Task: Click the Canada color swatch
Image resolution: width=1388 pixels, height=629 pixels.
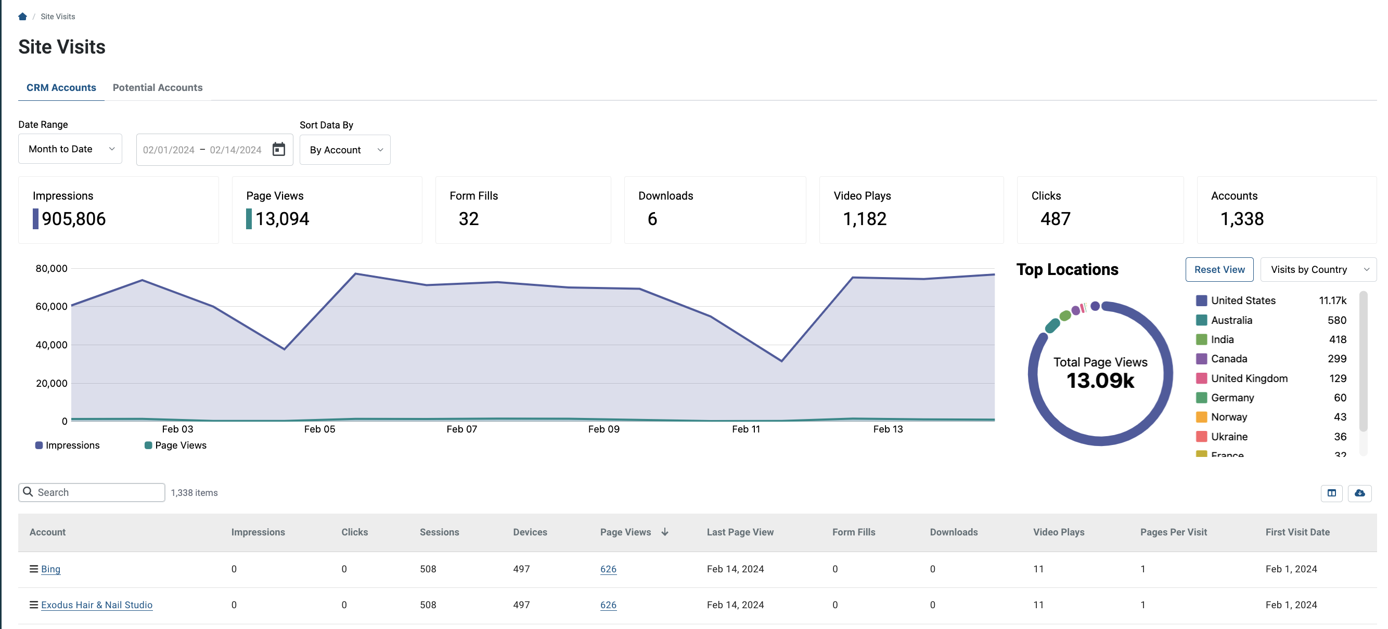Action: coord(1201,359)
